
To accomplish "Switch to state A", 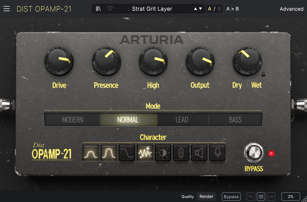I will click(x=210, y=9).
